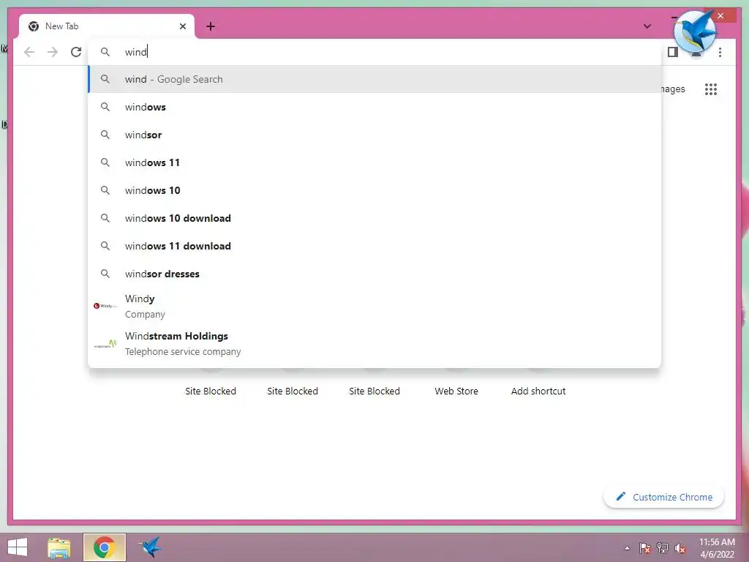
Task: Open a new tab with plus button
Action: point(211,26)
